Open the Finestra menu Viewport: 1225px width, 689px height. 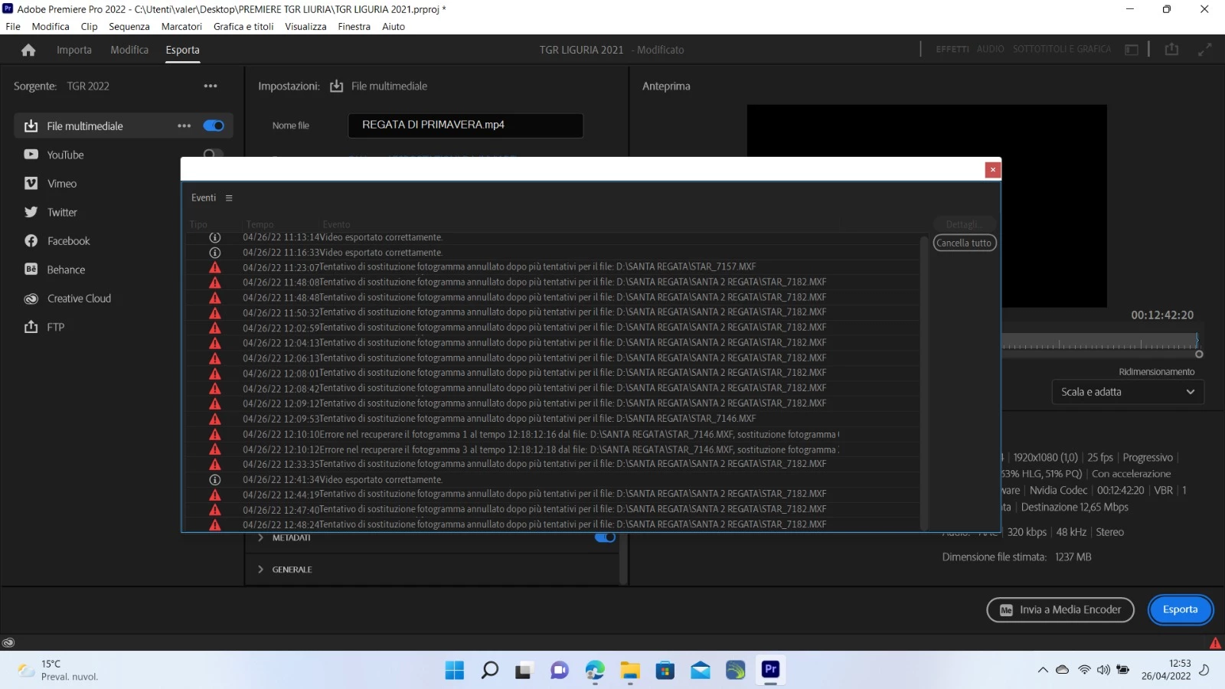pyautogui.click(x=354, y=26)
